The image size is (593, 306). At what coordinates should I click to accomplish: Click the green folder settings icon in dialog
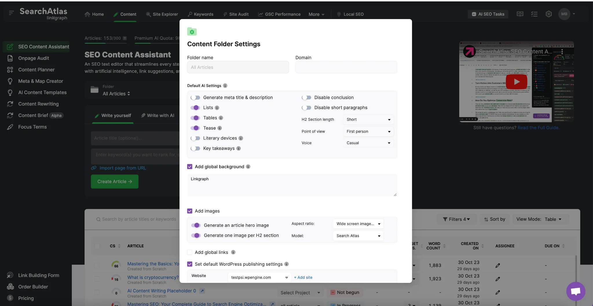click(x=192, y=31)
